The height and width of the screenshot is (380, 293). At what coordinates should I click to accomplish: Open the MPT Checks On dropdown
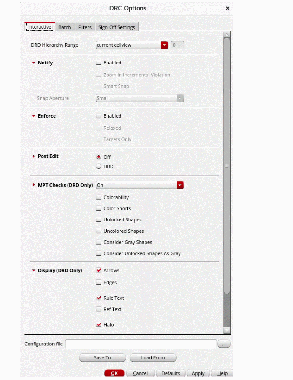click(140, 185)
